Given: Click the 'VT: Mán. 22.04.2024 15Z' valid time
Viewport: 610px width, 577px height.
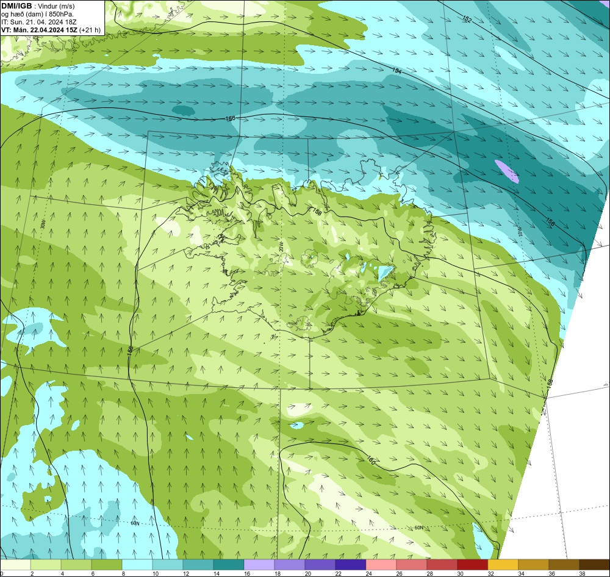Looking at the screenshot, I should (x=39, y=30).
